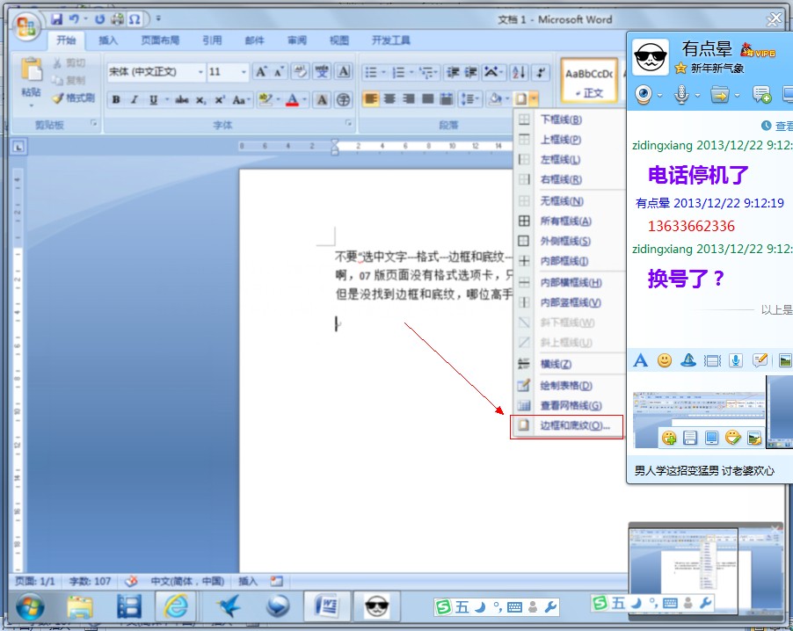Image resolution: width=793 pixels, height=631 pixels.
Task: Switch to the 插入 ribbon tab
Action: click(x=108, y=40)
